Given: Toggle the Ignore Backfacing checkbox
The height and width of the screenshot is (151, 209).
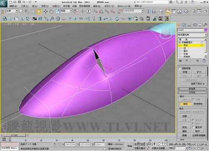Looking at the screenshot, I should coord(180,68).
